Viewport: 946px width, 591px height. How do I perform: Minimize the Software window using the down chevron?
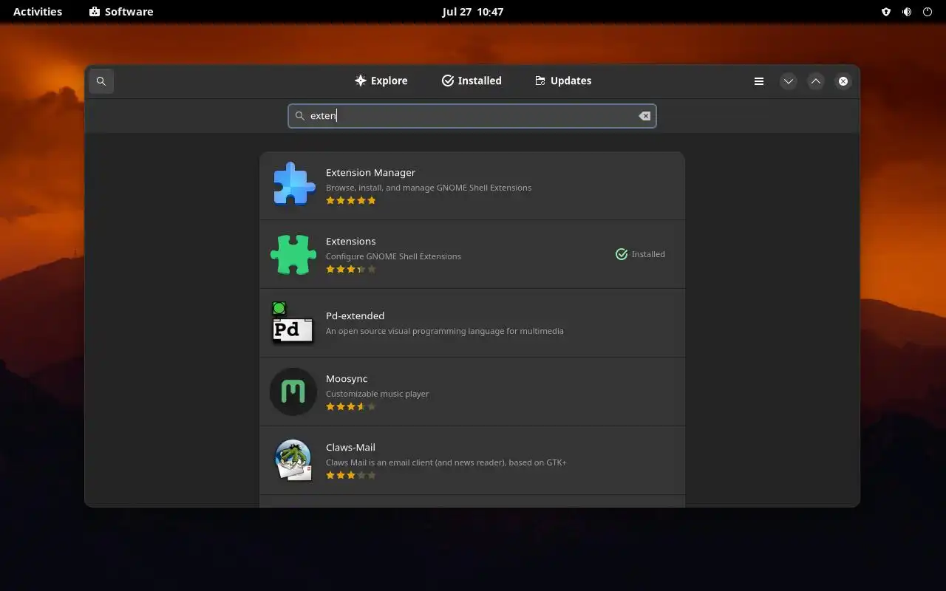(x=789, y=81)
